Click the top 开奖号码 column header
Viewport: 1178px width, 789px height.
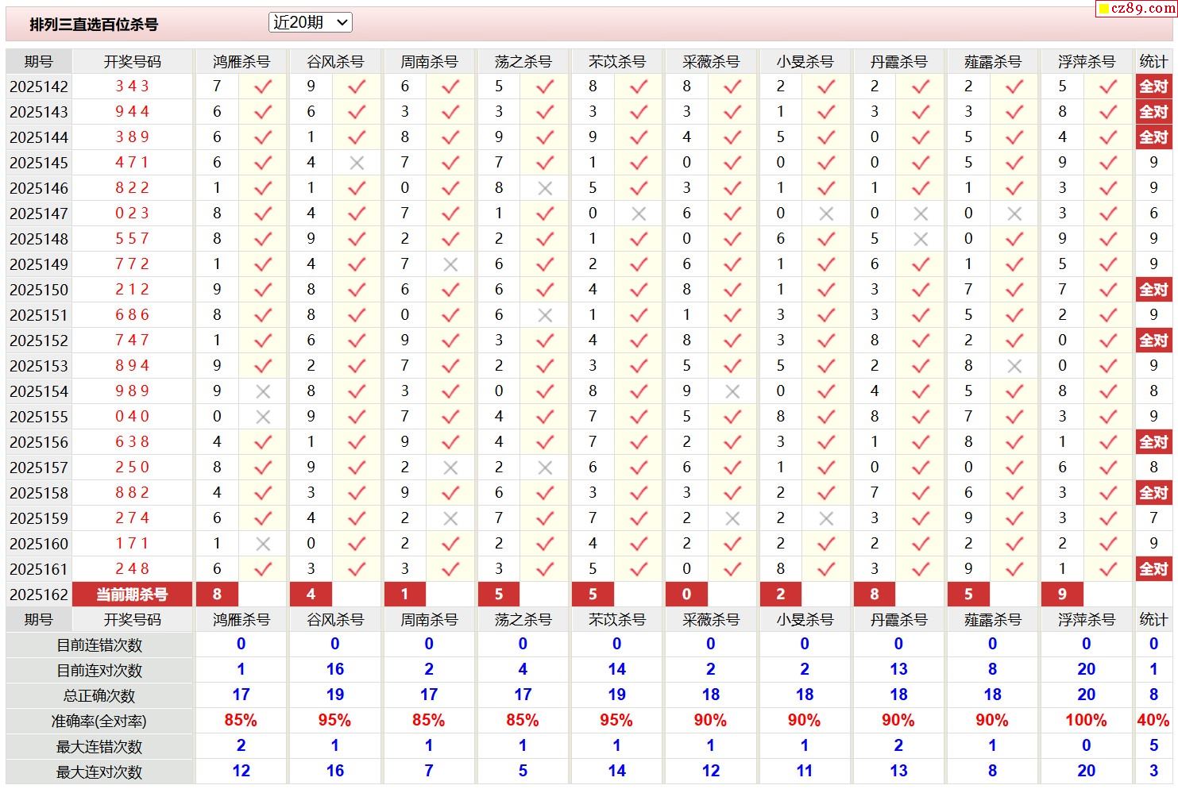coord(132,61)
